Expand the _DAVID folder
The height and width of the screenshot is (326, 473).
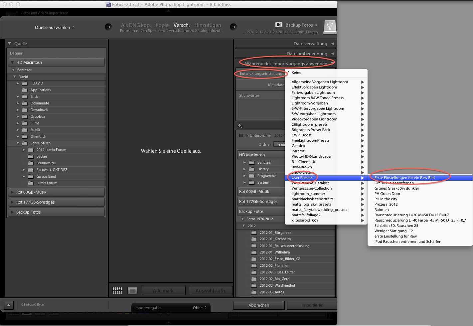coord(18,83)
